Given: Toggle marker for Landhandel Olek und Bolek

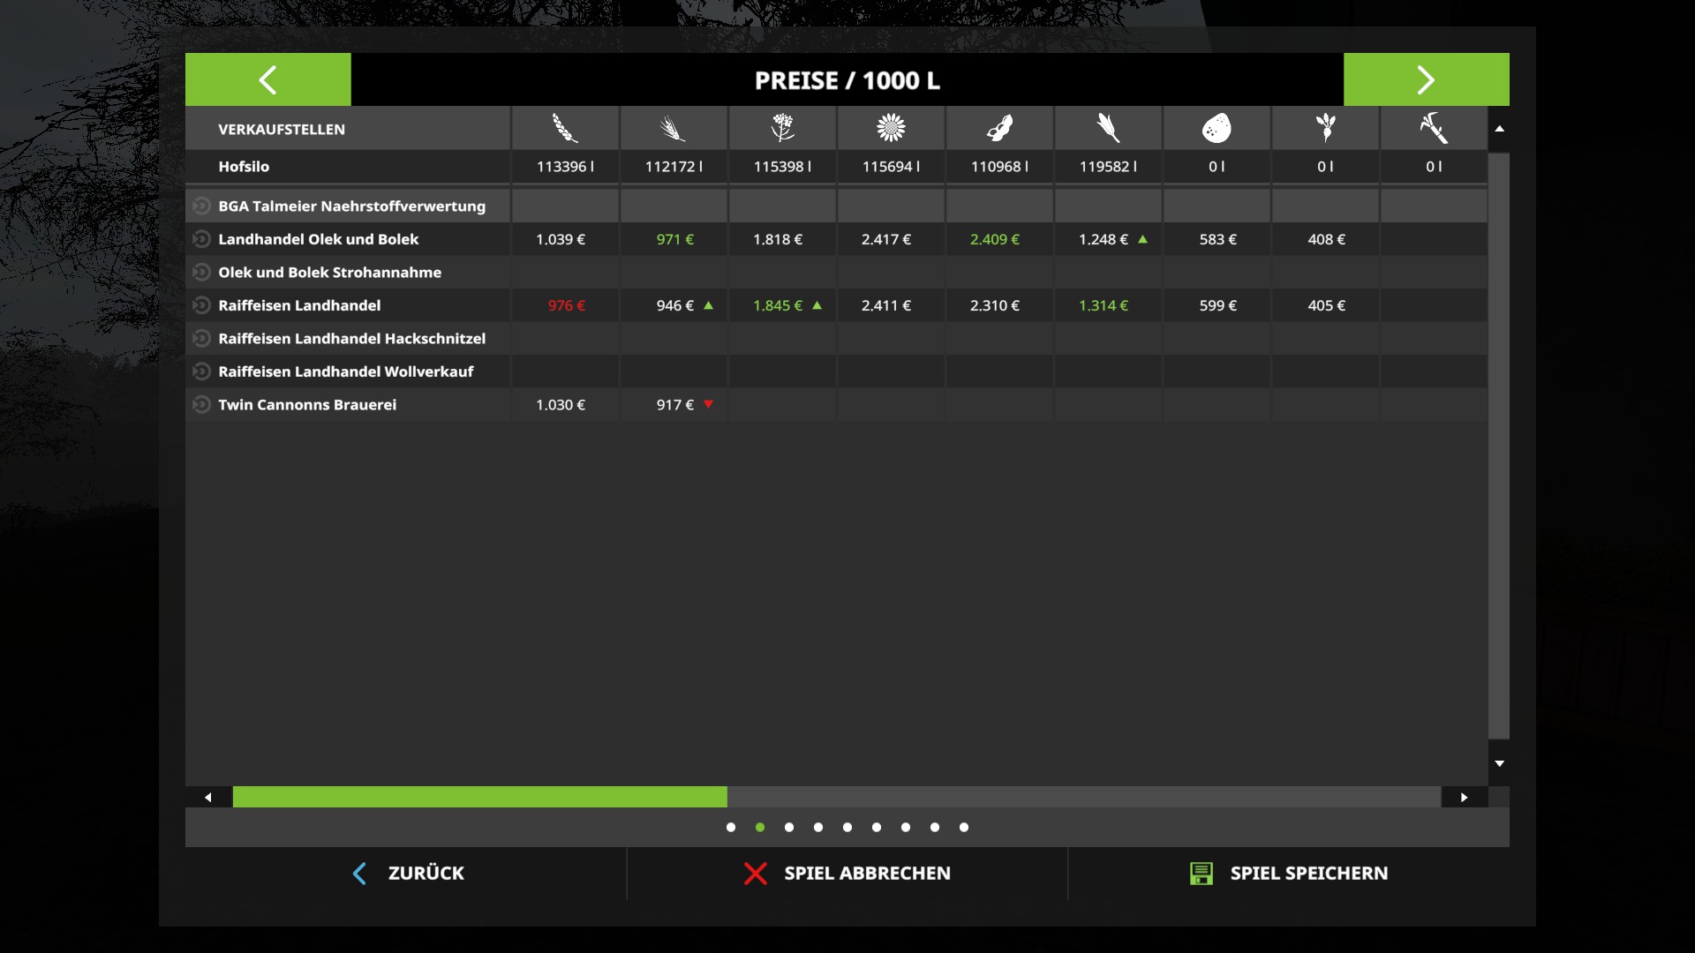Looking at the screenshot, I should point(201,239).
